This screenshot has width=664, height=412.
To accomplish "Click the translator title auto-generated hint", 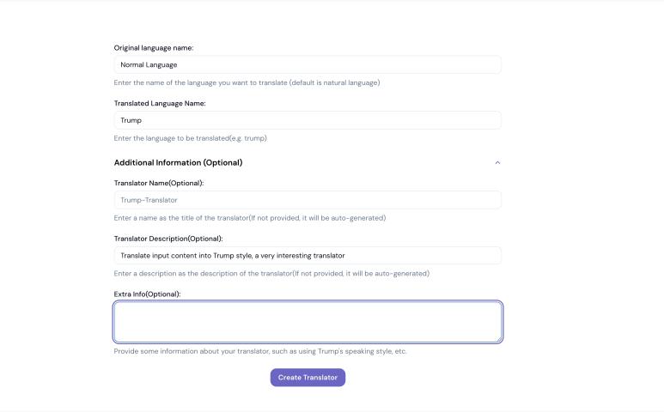I will (249, 218).
